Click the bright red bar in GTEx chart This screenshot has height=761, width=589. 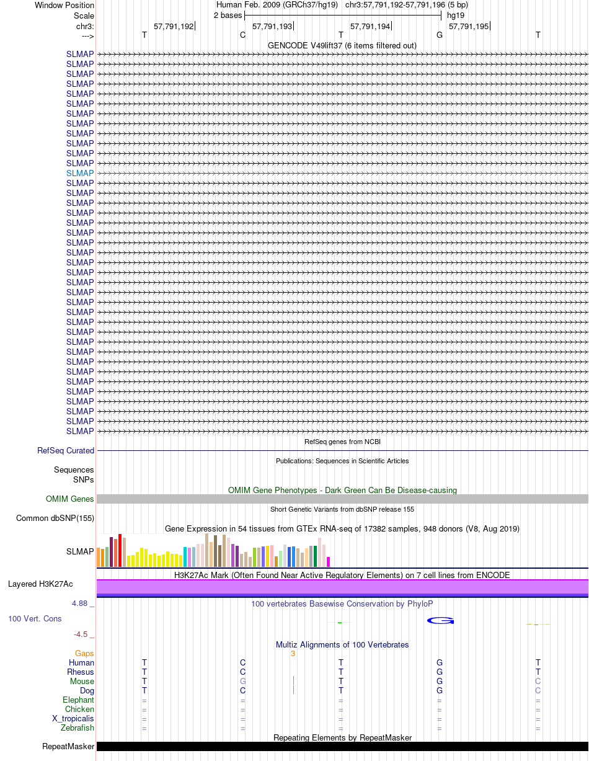pyautogui.click(x=120, y=550)
